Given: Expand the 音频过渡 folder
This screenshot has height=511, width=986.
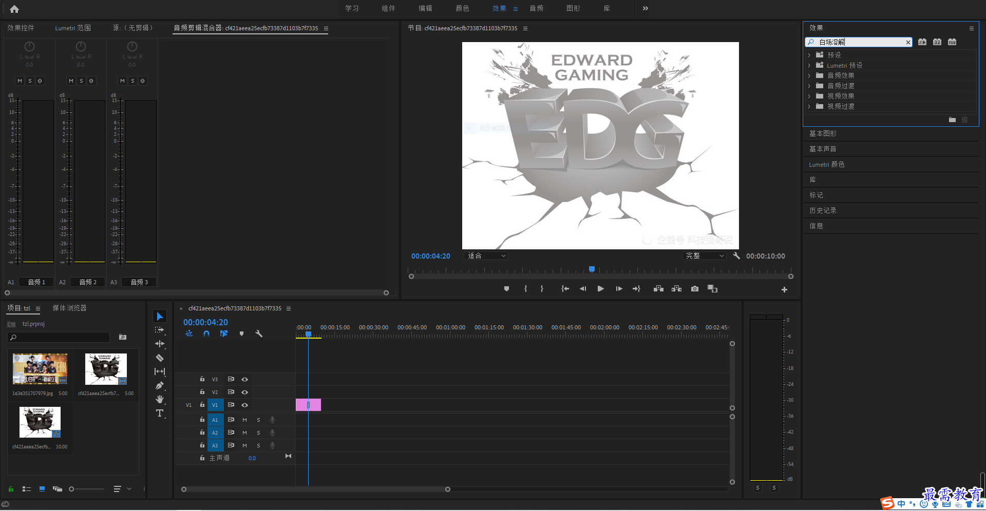Looking at the screenshot, I should [x=809, y=86].
